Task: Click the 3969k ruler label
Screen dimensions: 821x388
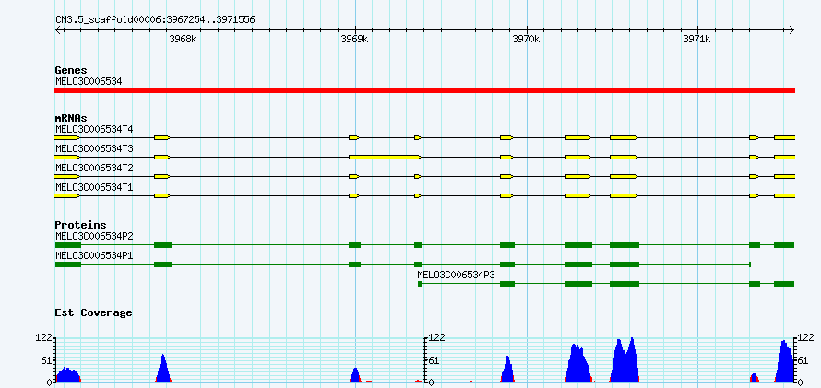Action: click(354, 40)
